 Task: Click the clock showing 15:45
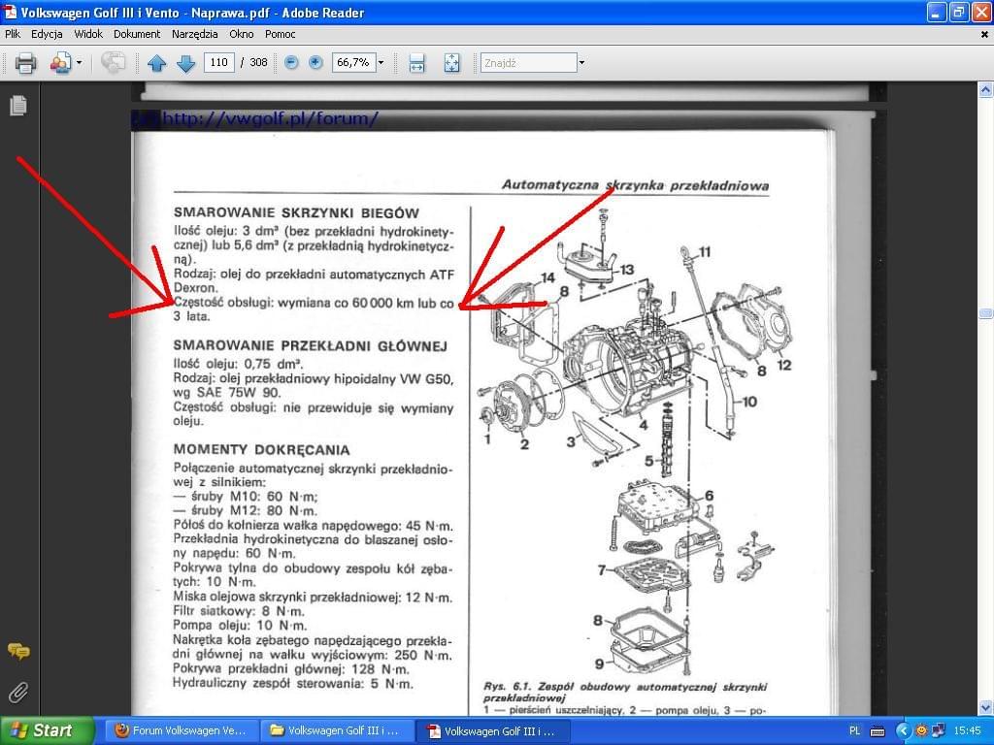tap(967, 731)
